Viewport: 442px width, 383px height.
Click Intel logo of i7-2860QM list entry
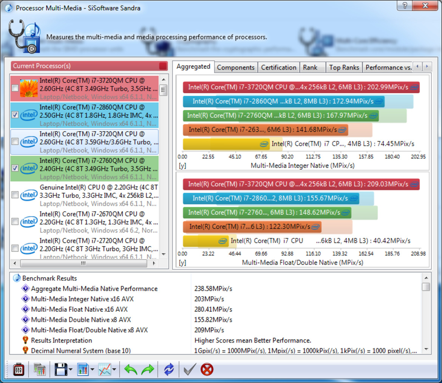(x=29, y=115)
